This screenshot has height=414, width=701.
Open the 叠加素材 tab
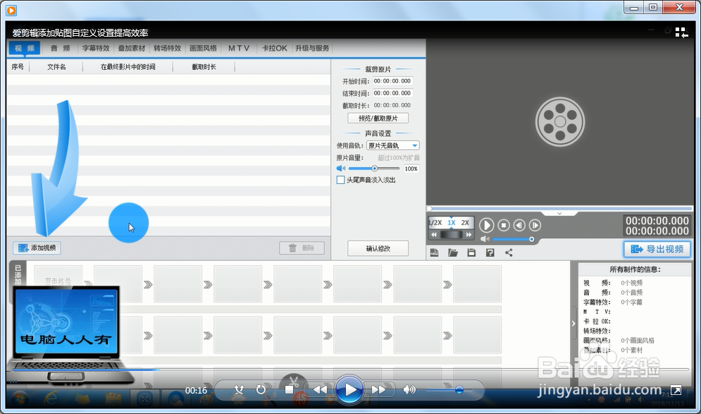pyautogui.click(x=132, y=48)
